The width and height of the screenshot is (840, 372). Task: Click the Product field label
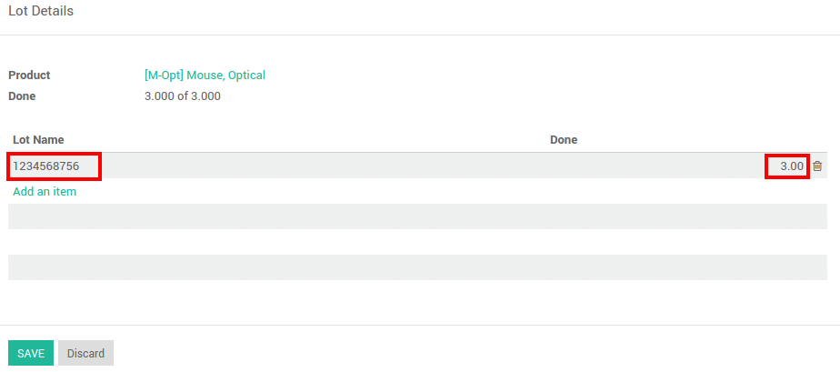coord(29,75)
